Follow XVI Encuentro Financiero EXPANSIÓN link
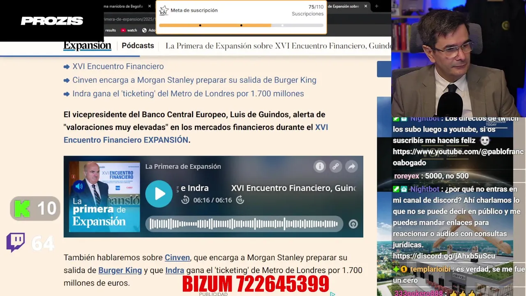This screenshot has height=296, width=526. point(196,134)
